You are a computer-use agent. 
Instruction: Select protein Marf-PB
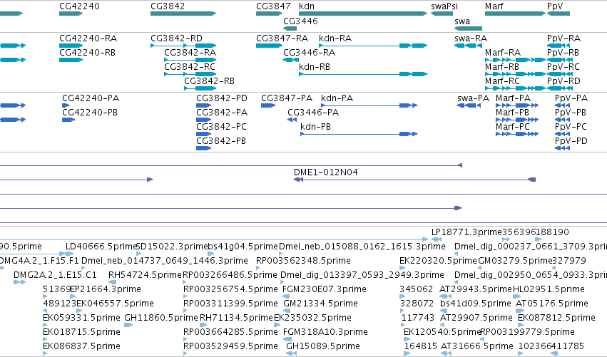[x=517, y=120]
